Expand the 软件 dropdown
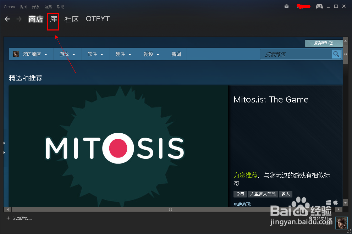The image size is (352, 234). [96, 54]
